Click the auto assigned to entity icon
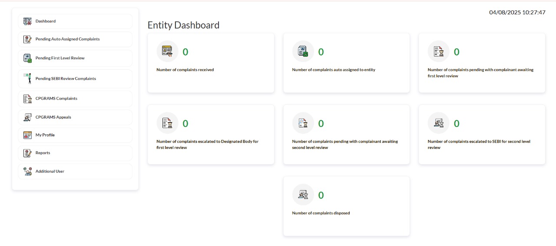The width and height of the screenshot is (556, 246). (x=303, y=52)
